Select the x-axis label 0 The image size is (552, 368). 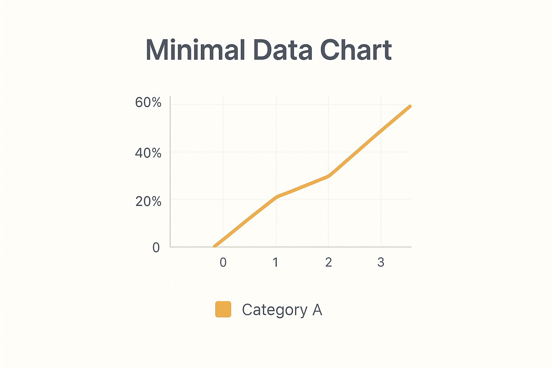(223, 263)
